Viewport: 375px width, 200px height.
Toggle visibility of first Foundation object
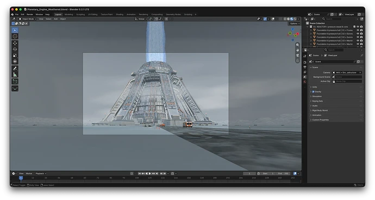(x=358, y=30)
